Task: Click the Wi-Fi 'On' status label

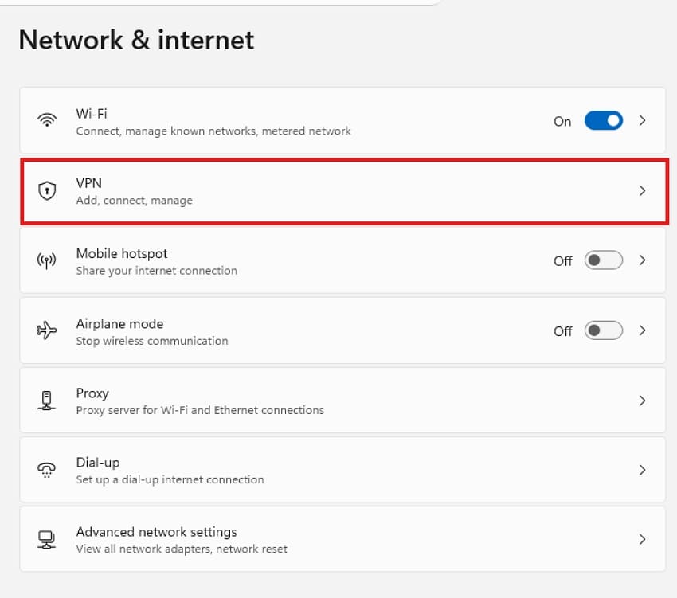Action: [562, 122]
